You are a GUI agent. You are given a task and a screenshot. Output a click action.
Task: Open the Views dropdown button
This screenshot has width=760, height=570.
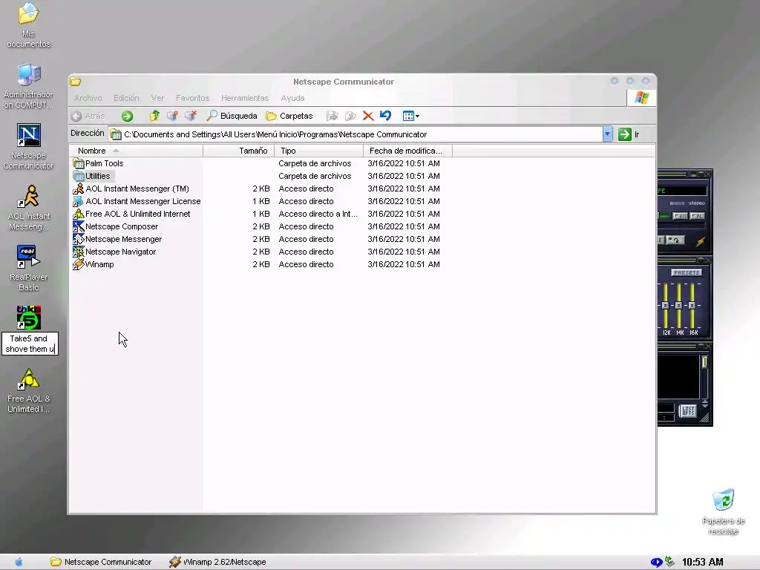pyautogui.click(x=410, y=116)
